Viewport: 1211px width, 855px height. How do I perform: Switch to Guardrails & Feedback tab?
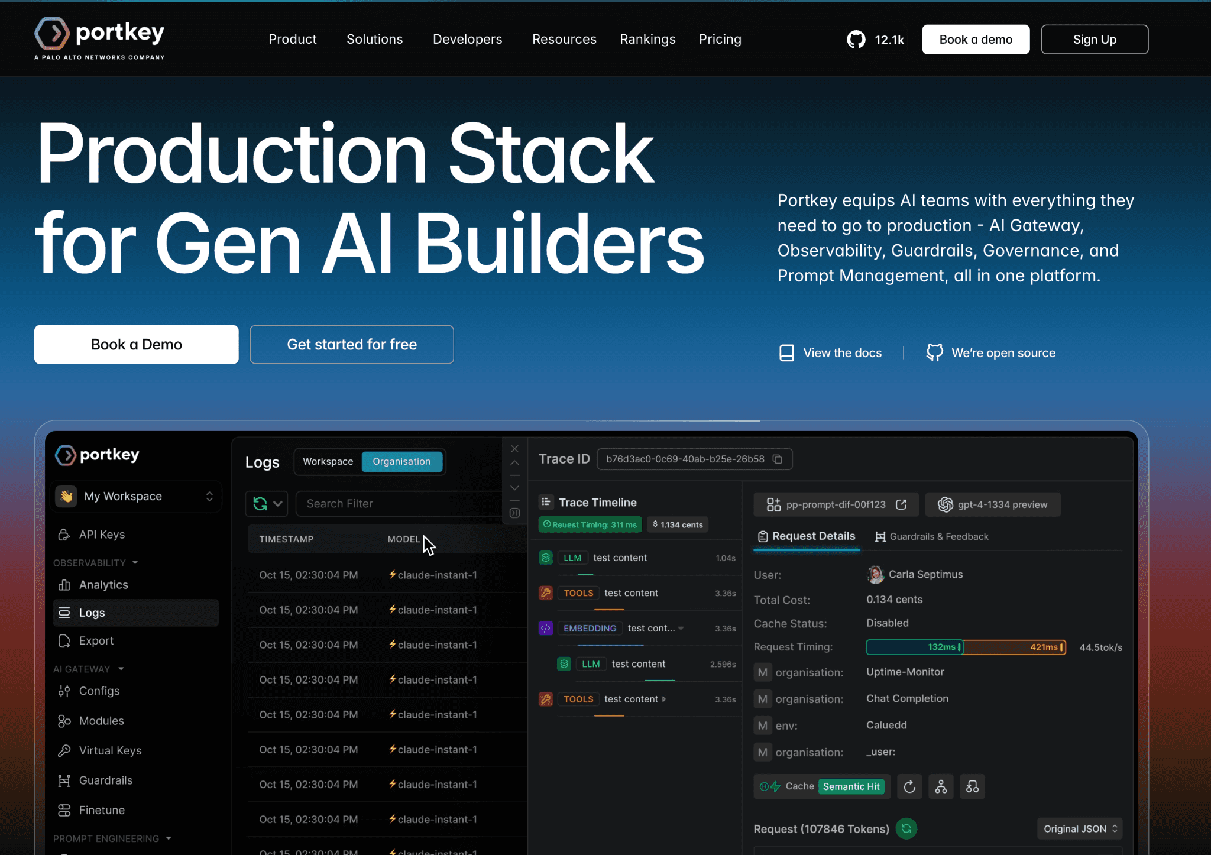(931, 536)
